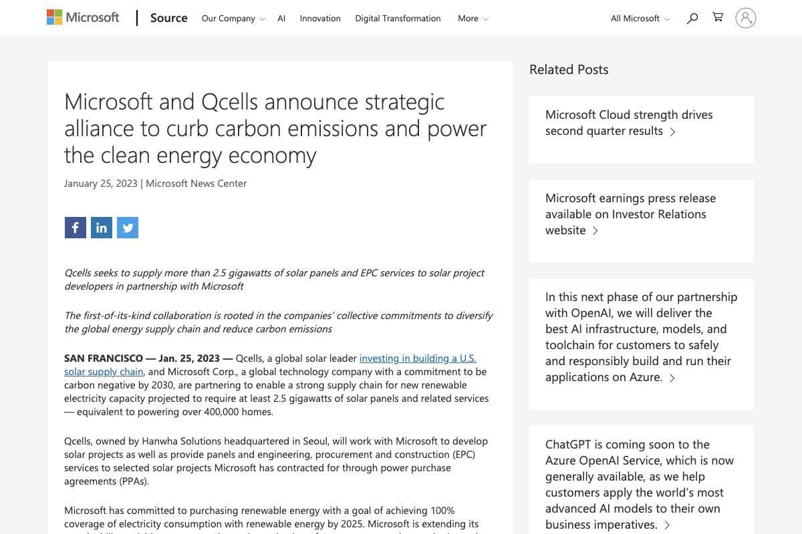Click italic text 'Qcells seeks to supply more than 2.5 gigawatts'
This screenshot has height=534, width=802.
(x=274, y=279)
